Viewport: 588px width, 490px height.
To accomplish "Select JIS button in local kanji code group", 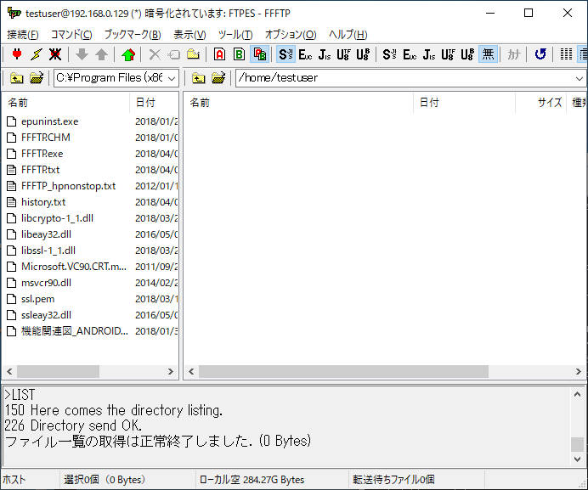I will click(x=429, y=54).
